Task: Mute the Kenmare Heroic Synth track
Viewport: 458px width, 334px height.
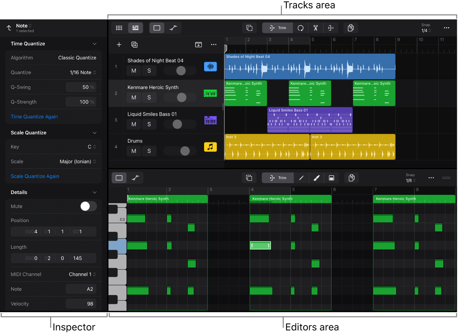Action: [134, 97]
